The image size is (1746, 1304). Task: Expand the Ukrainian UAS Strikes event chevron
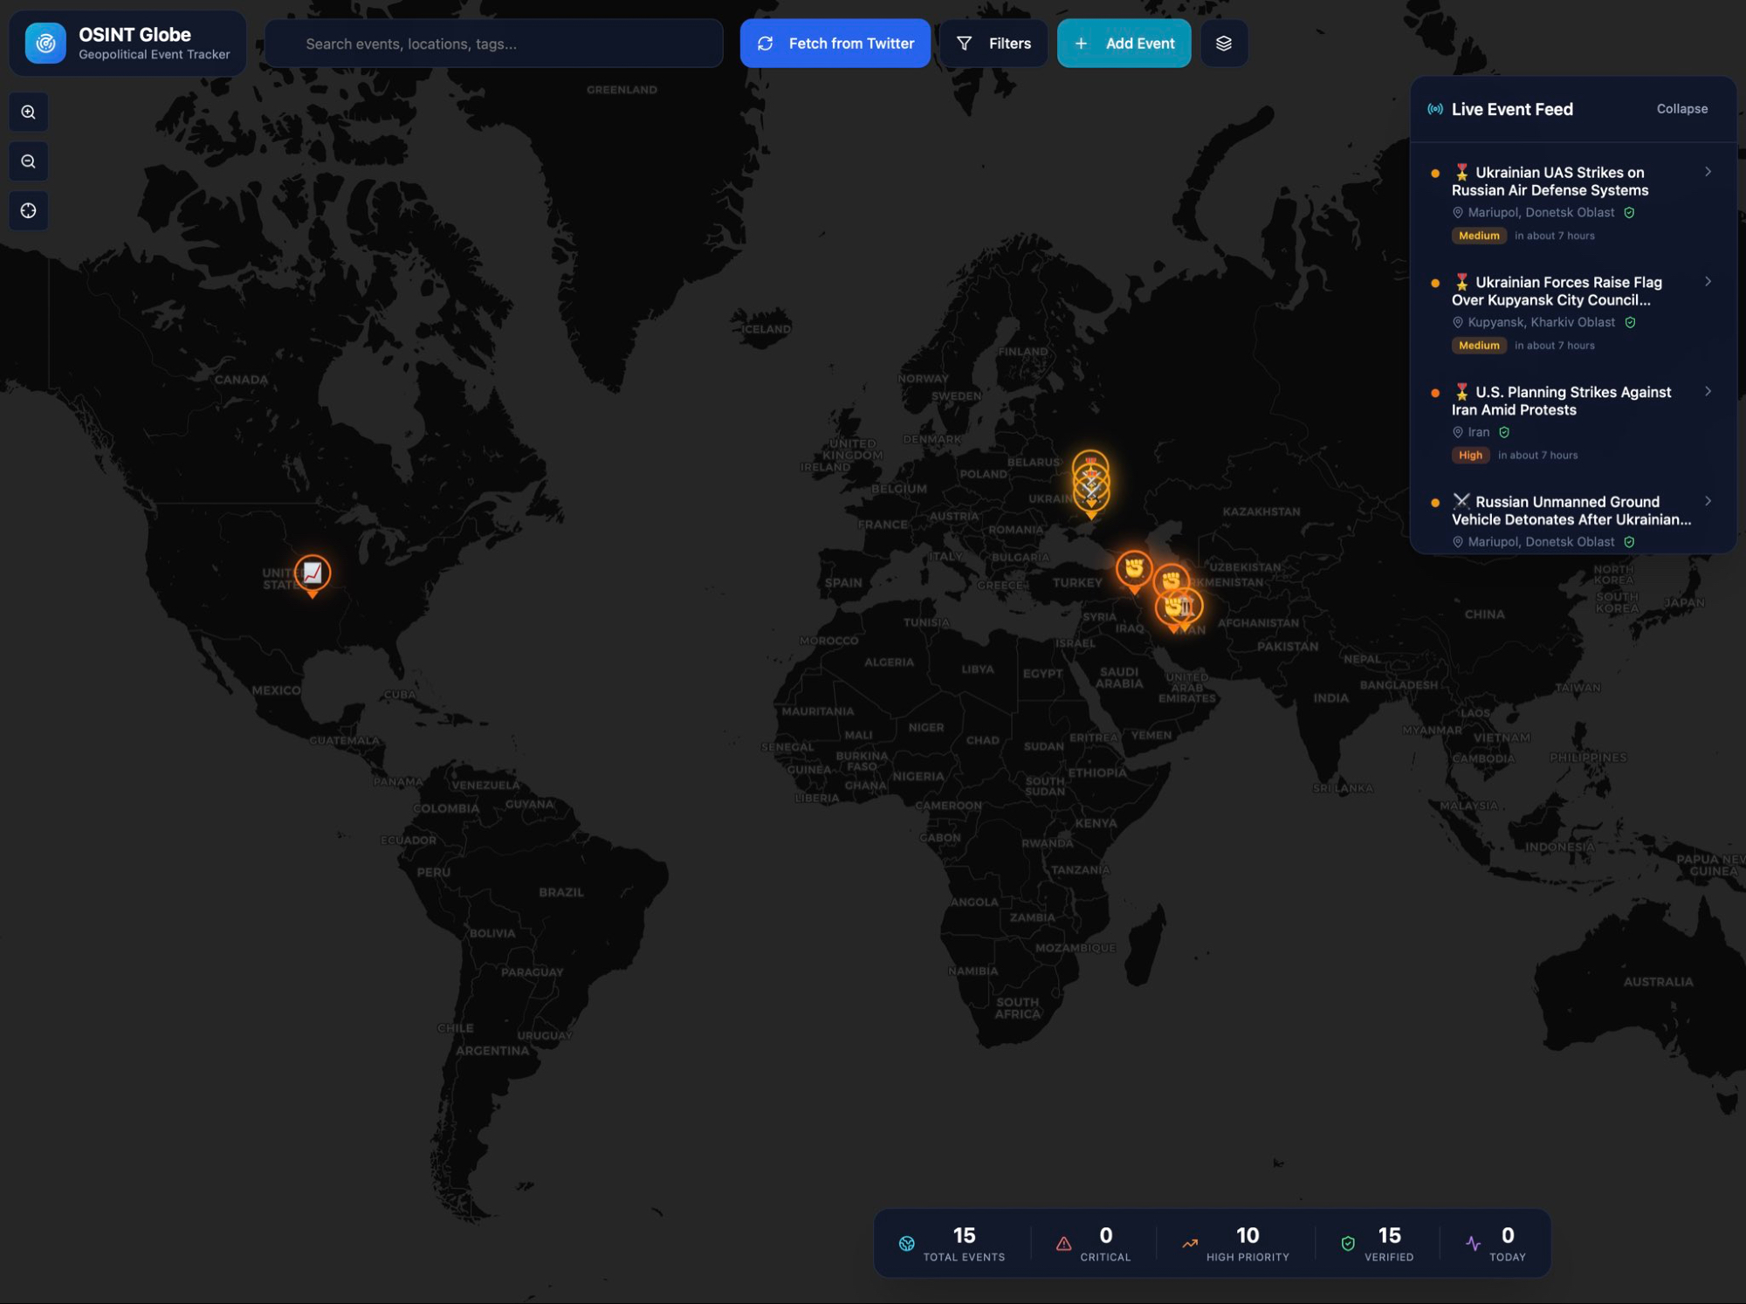coord(1708,172)
